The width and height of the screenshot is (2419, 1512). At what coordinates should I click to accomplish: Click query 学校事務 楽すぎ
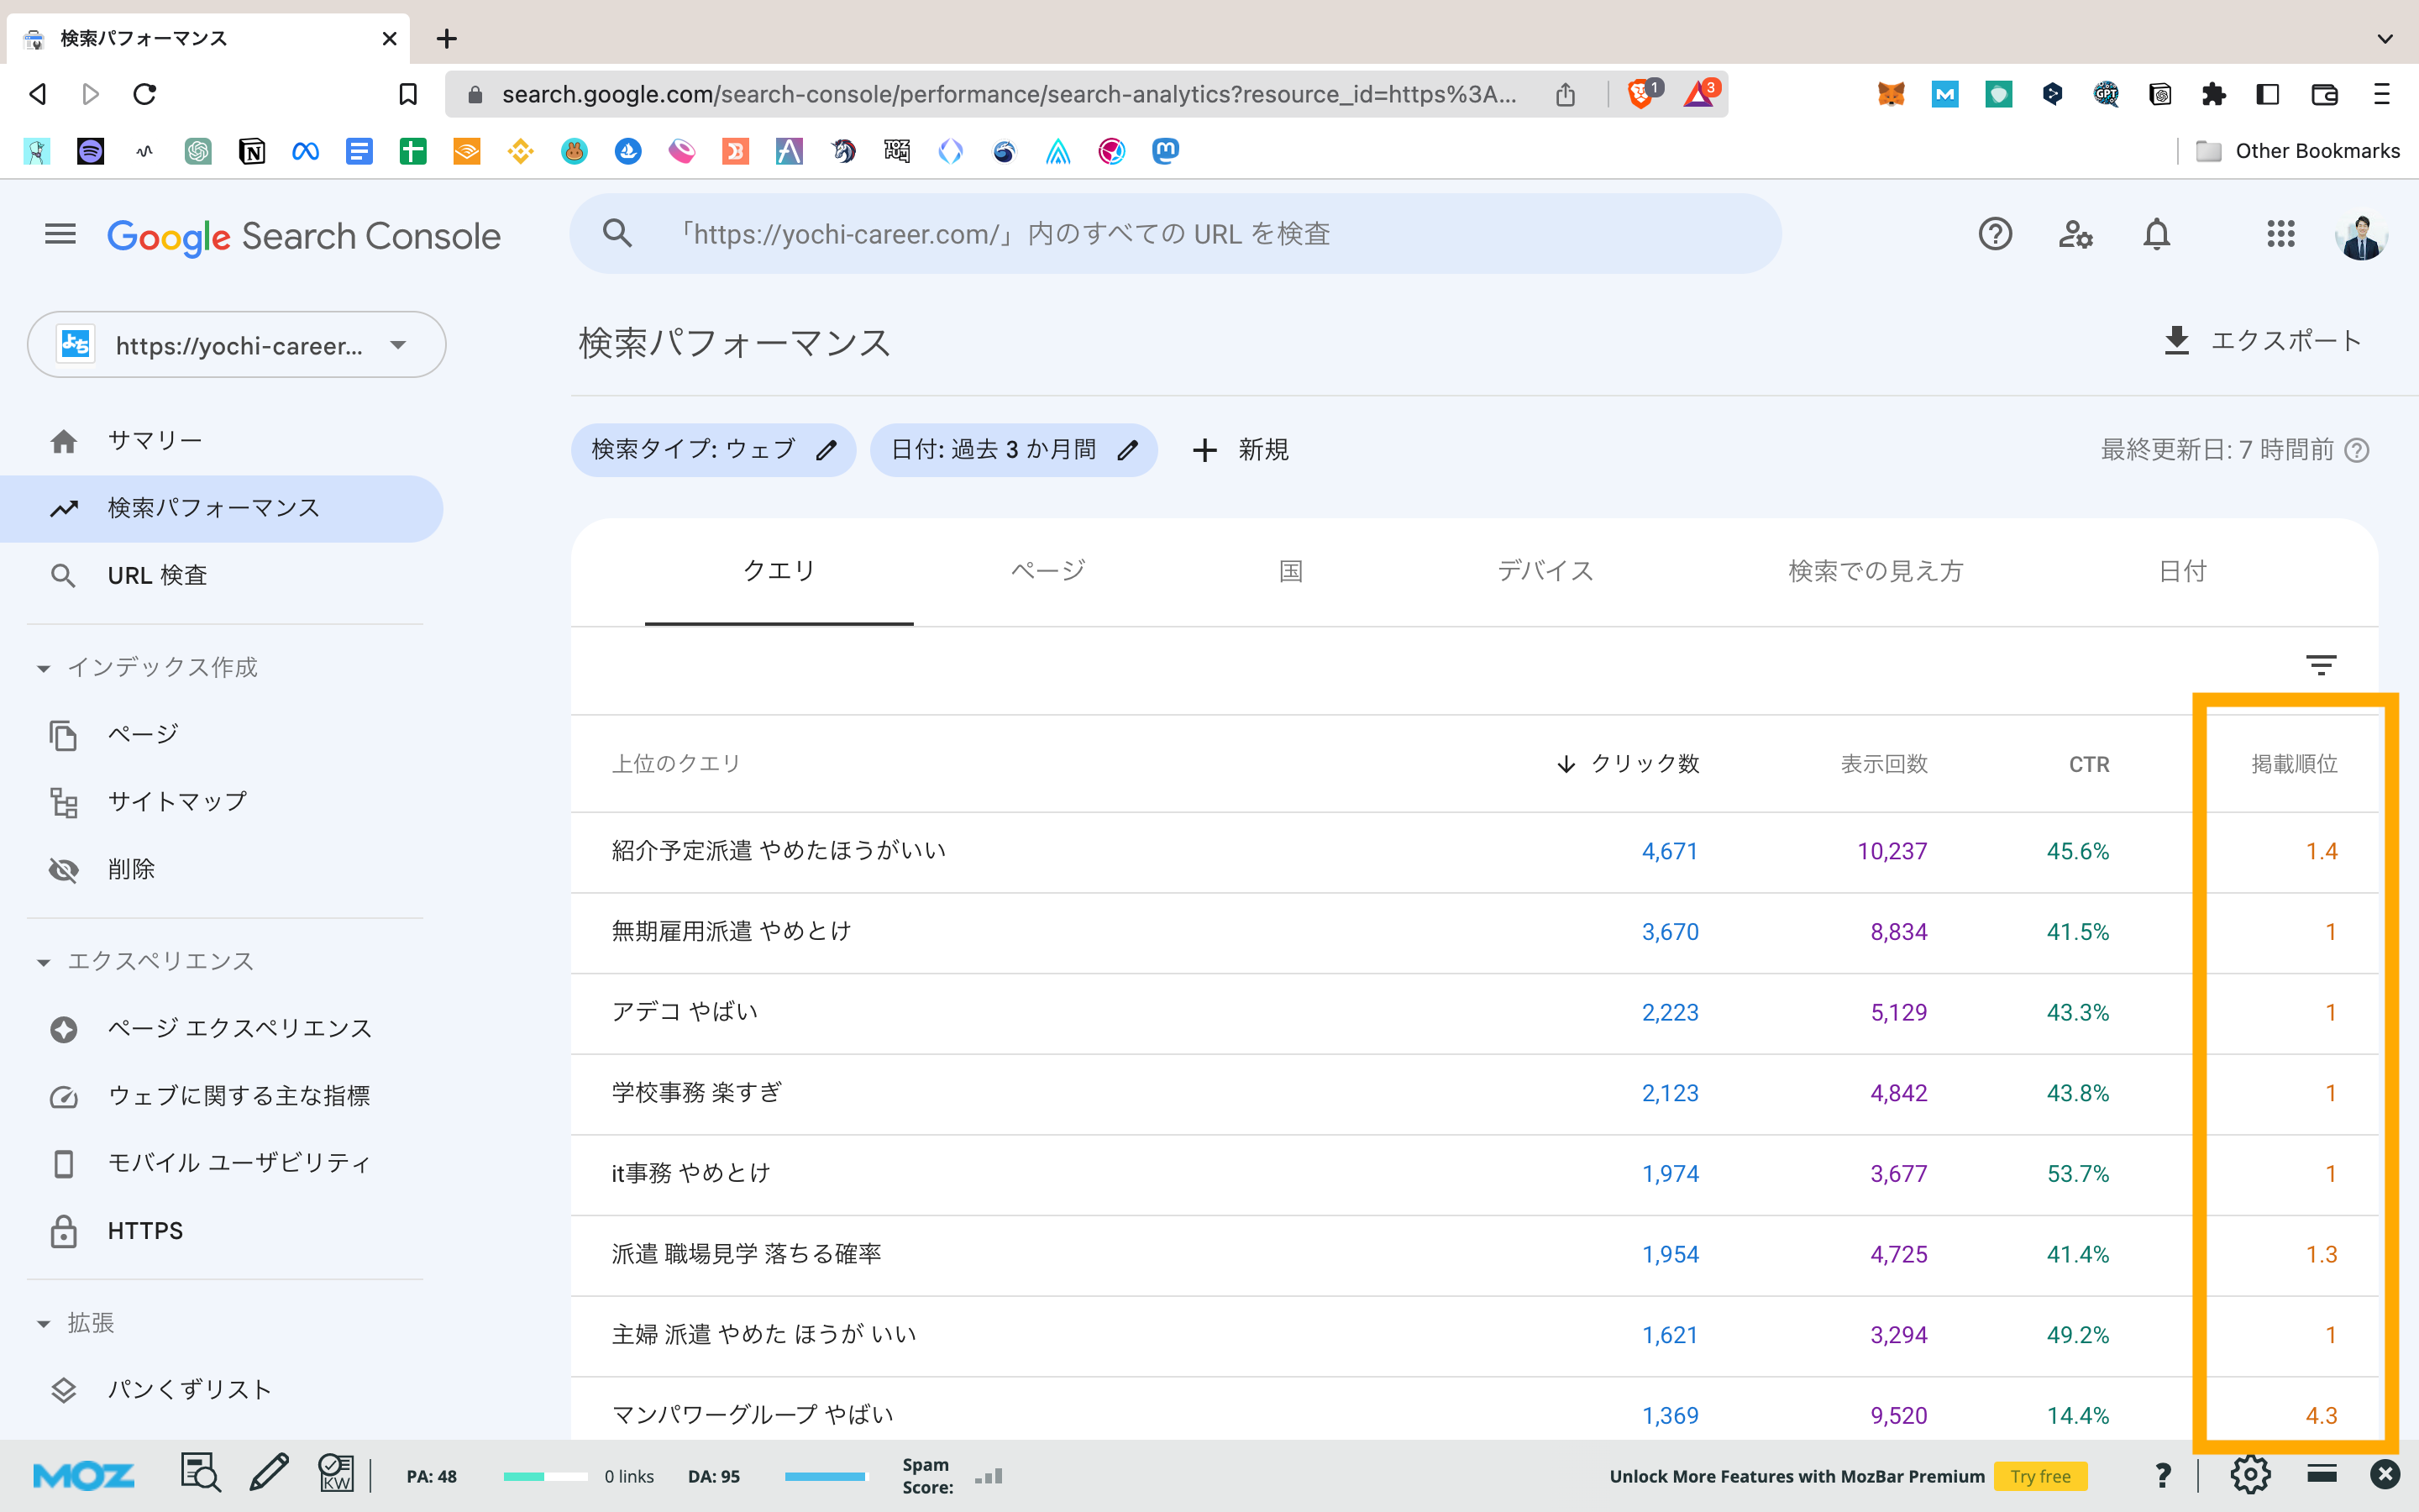pos(696,1093)
